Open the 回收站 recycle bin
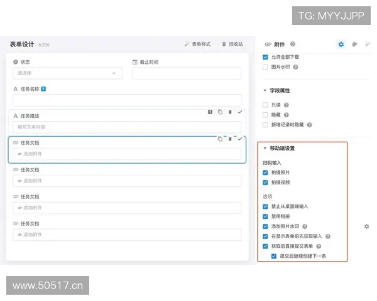Image resolution: width=377 pixels, height=301 pixels. 232,44
